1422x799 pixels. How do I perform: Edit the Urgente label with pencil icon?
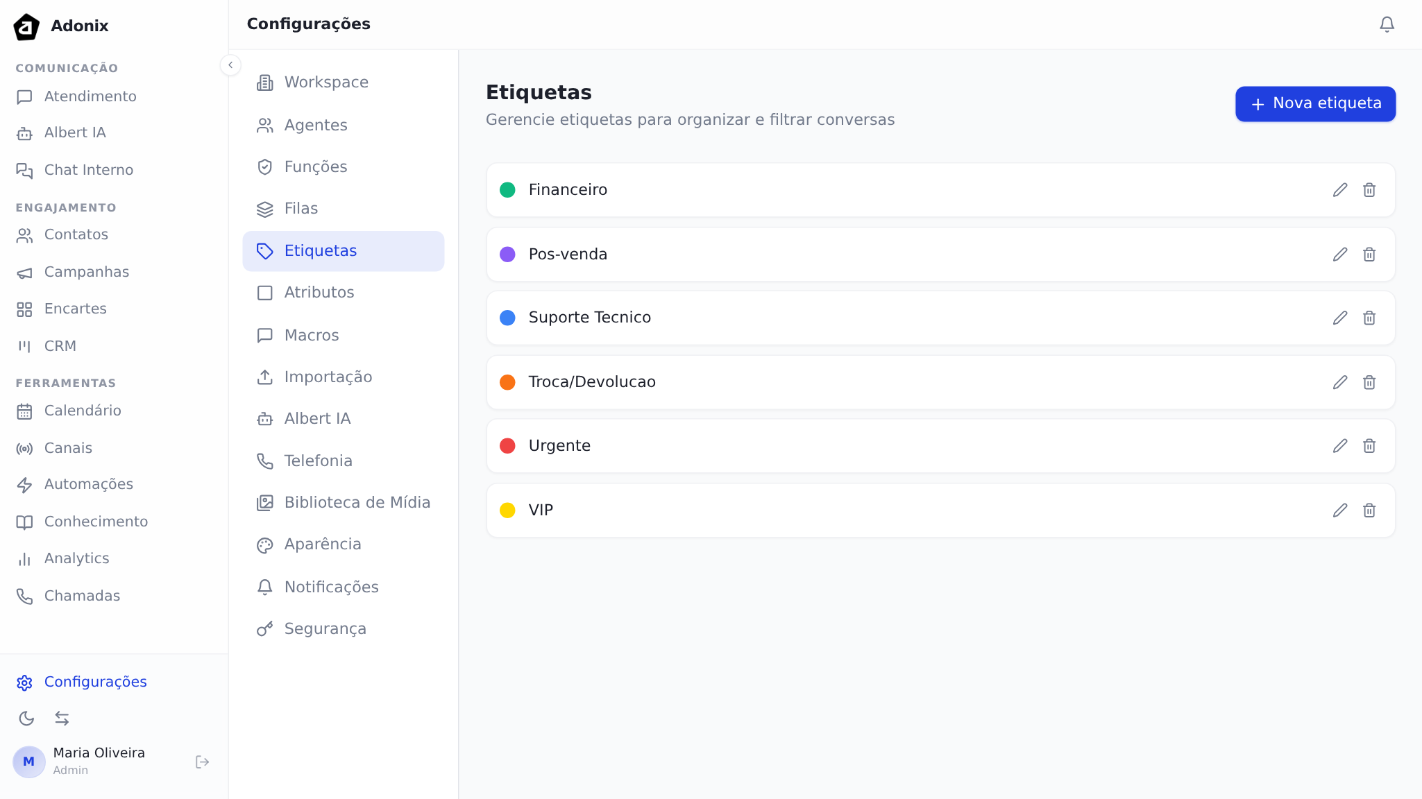pos(1339,446)
